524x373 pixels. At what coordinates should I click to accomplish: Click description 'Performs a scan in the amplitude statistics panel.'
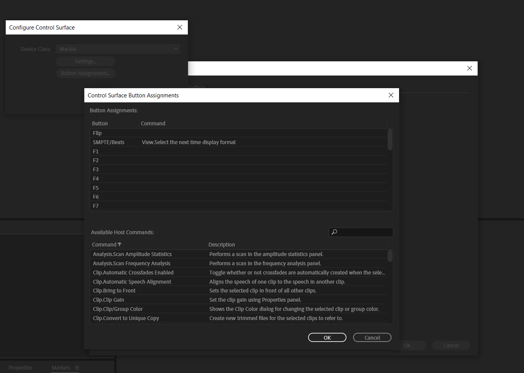tap(266, 254)
